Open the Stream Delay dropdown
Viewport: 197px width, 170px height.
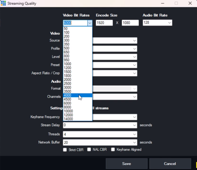click(100, 125)
